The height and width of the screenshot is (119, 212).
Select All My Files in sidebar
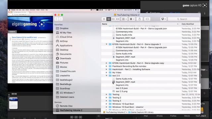(x=66, y=33)
